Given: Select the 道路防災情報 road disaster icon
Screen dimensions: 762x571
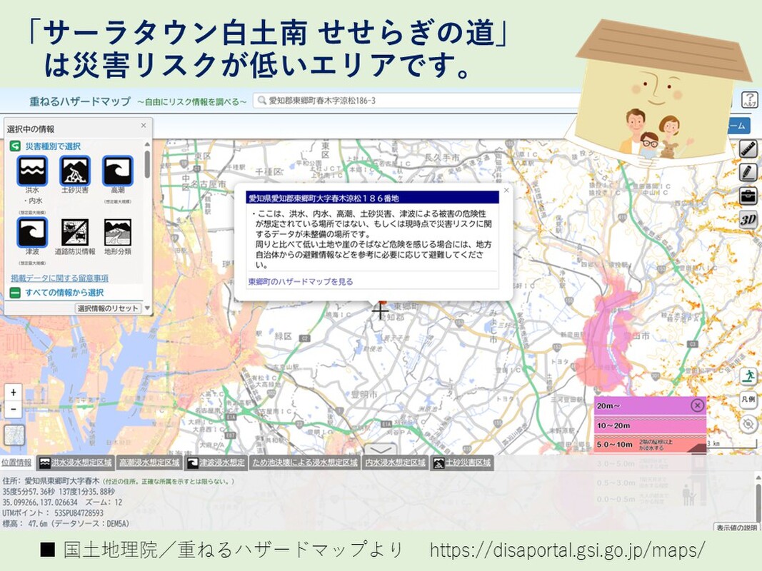Looking at the screenshot, I should (x=75, y=233).
